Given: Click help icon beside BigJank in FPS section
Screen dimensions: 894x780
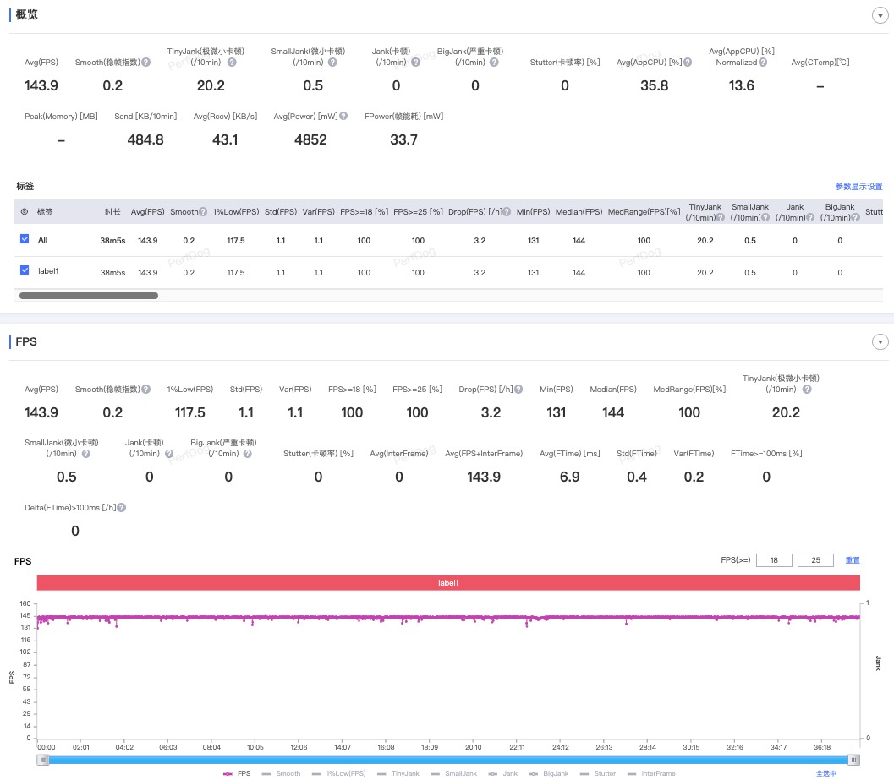Looking at the screenshot, I should coord(248,454).
